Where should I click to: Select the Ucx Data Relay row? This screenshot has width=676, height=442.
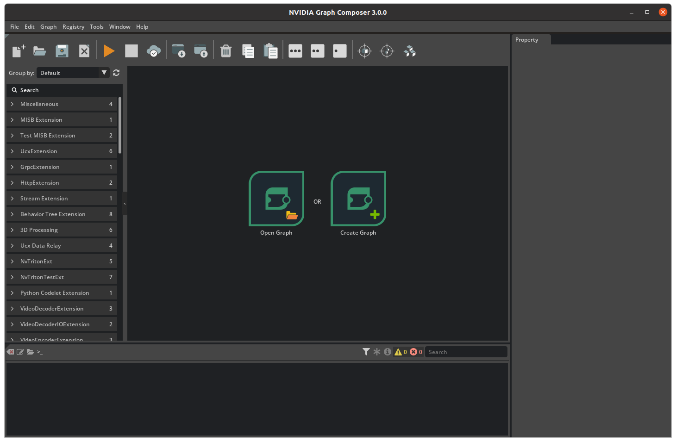(x=62, y=246)
